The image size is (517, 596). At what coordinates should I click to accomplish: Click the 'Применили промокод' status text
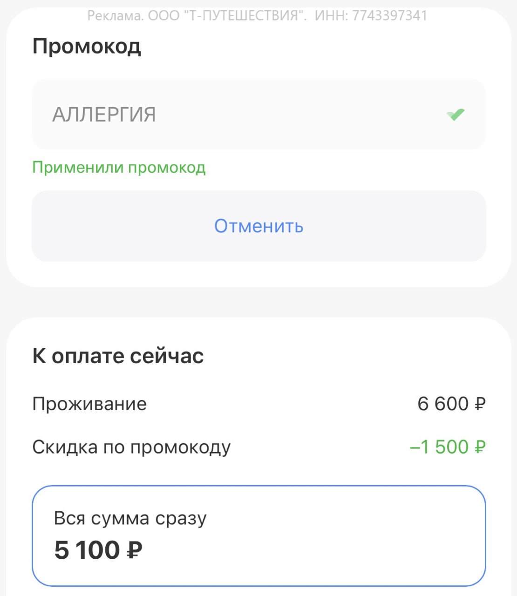[x=119, y=167]
